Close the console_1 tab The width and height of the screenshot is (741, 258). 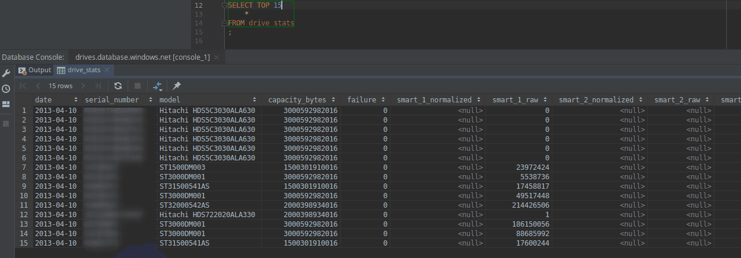point(217,57)
